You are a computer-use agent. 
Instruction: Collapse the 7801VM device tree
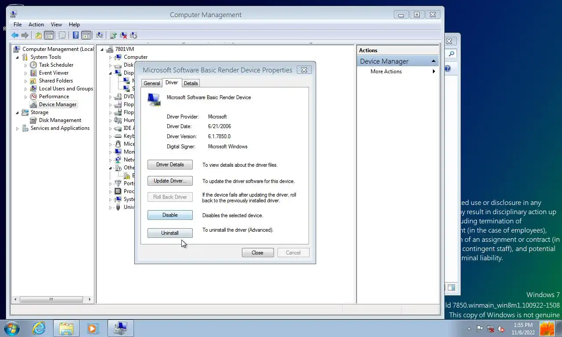pos(102,49)
